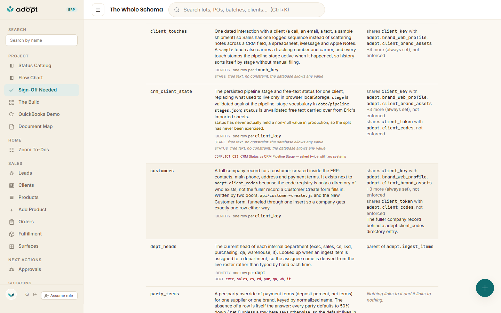Focus the global search lots, POs, batches field
Image resolution: width=501 pixels, height=313 pixels.
pos(247,10)
